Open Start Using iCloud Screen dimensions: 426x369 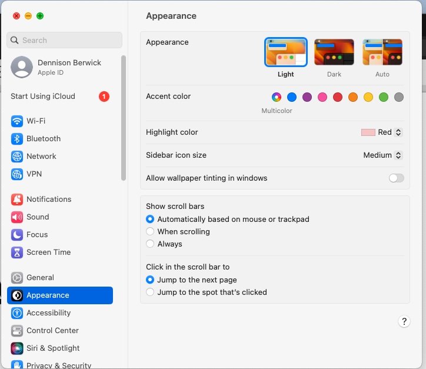tap(60, 96)
